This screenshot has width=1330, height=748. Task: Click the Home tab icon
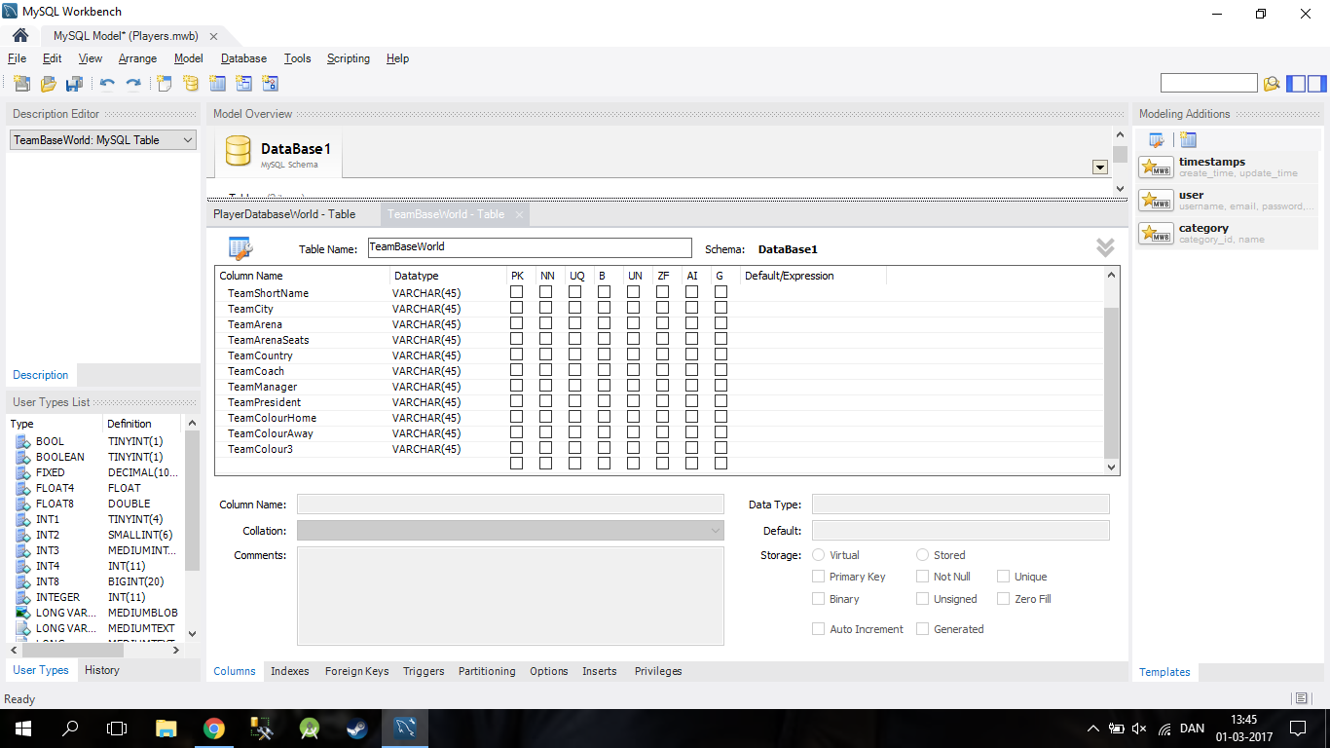20,35
